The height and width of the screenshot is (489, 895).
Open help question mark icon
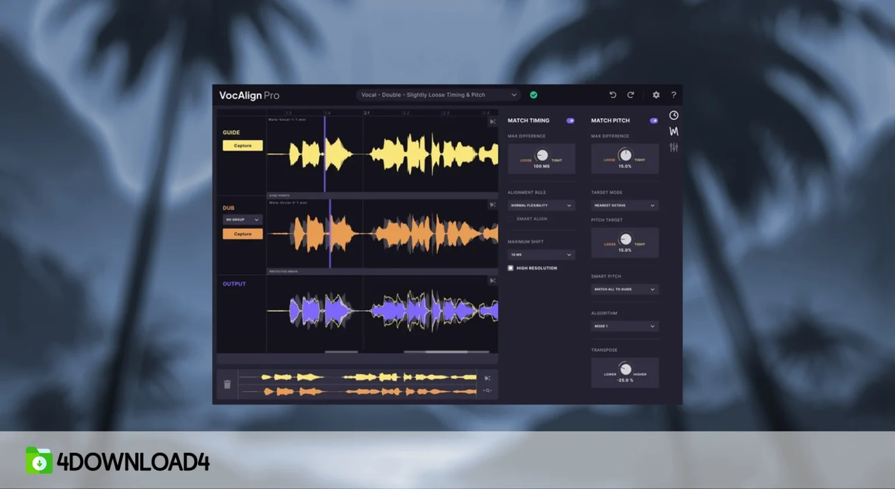coord(674,95)
